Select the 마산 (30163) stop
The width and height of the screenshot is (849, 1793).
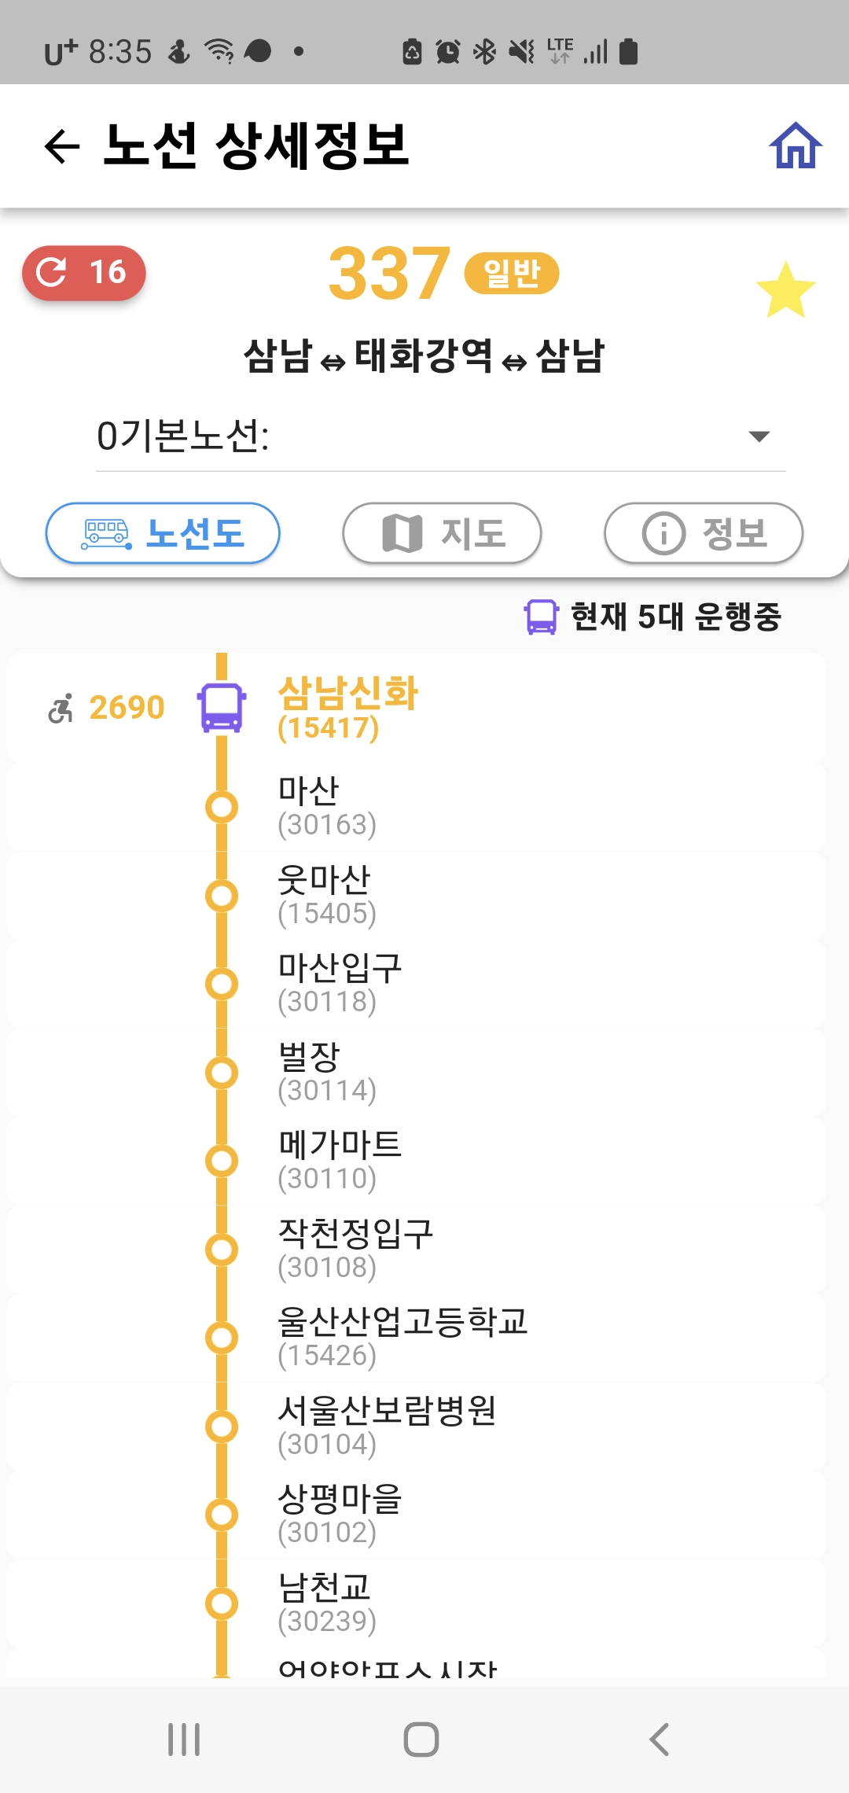click(327, 806)
